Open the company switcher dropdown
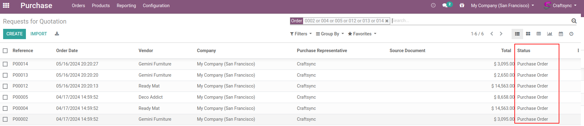Viewport: 584px width, 126px height. [x=502, y=6]
